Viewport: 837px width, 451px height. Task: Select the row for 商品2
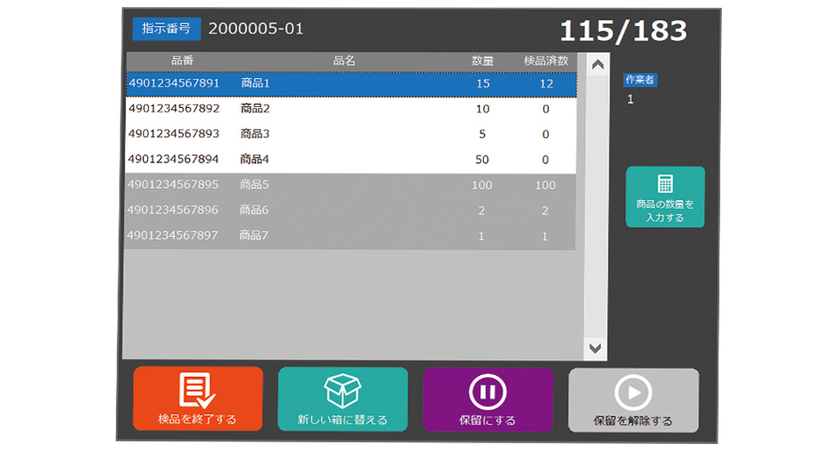point(349,109)
